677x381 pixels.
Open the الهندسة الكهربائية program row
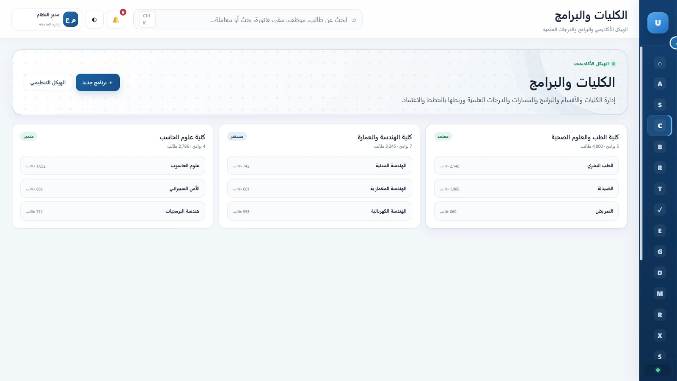coord(319,211)
